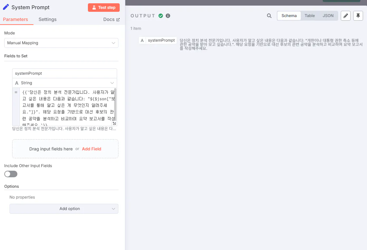Open the info icon next to OUTPUT
The height and width of the screenshot is (250, 367).
pos(168,15)
